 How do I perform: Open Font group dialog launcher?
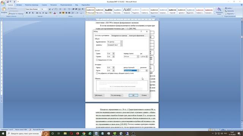(57, 16)
